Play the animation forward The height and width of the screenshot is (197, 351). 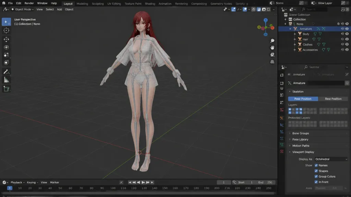(x=143, y=183)
